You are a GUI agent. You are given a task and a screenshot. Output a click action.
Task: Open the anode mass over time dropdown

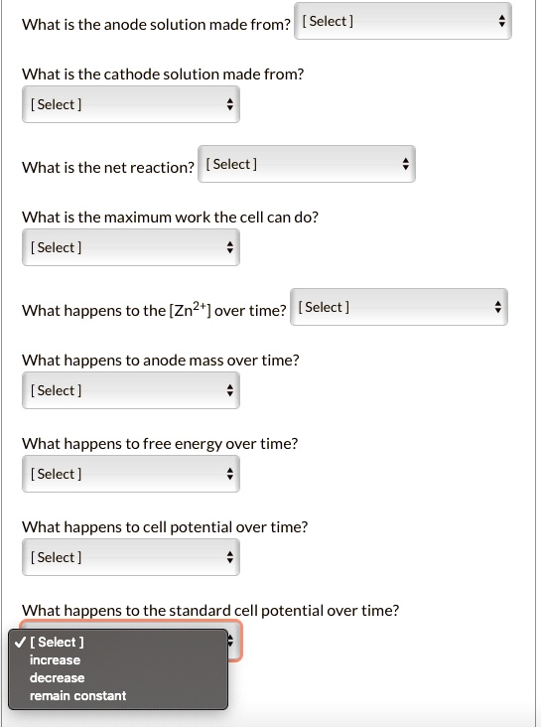pos(131,390)
